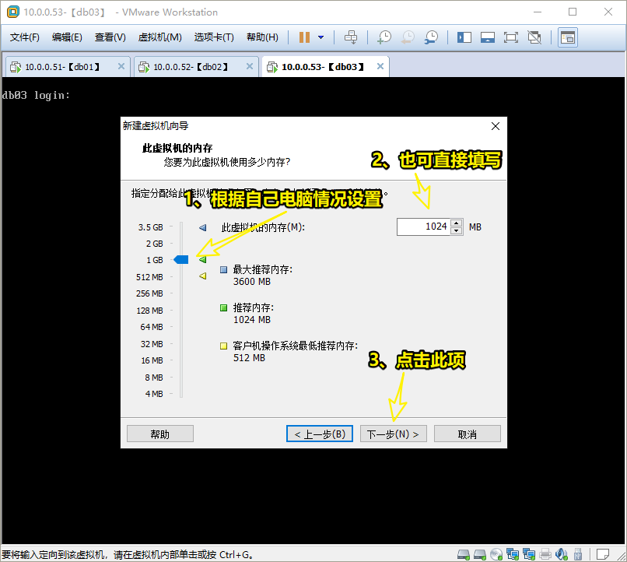This screenshot has width=627, height=562.
Task: Click the sound card status icon
Action: tap(563, 554)
